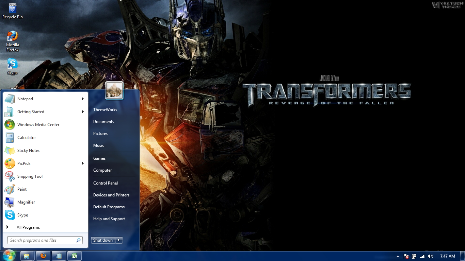Open the Recycle Bin on the desktop
The image size is (465, 261).
click(12, 8)
